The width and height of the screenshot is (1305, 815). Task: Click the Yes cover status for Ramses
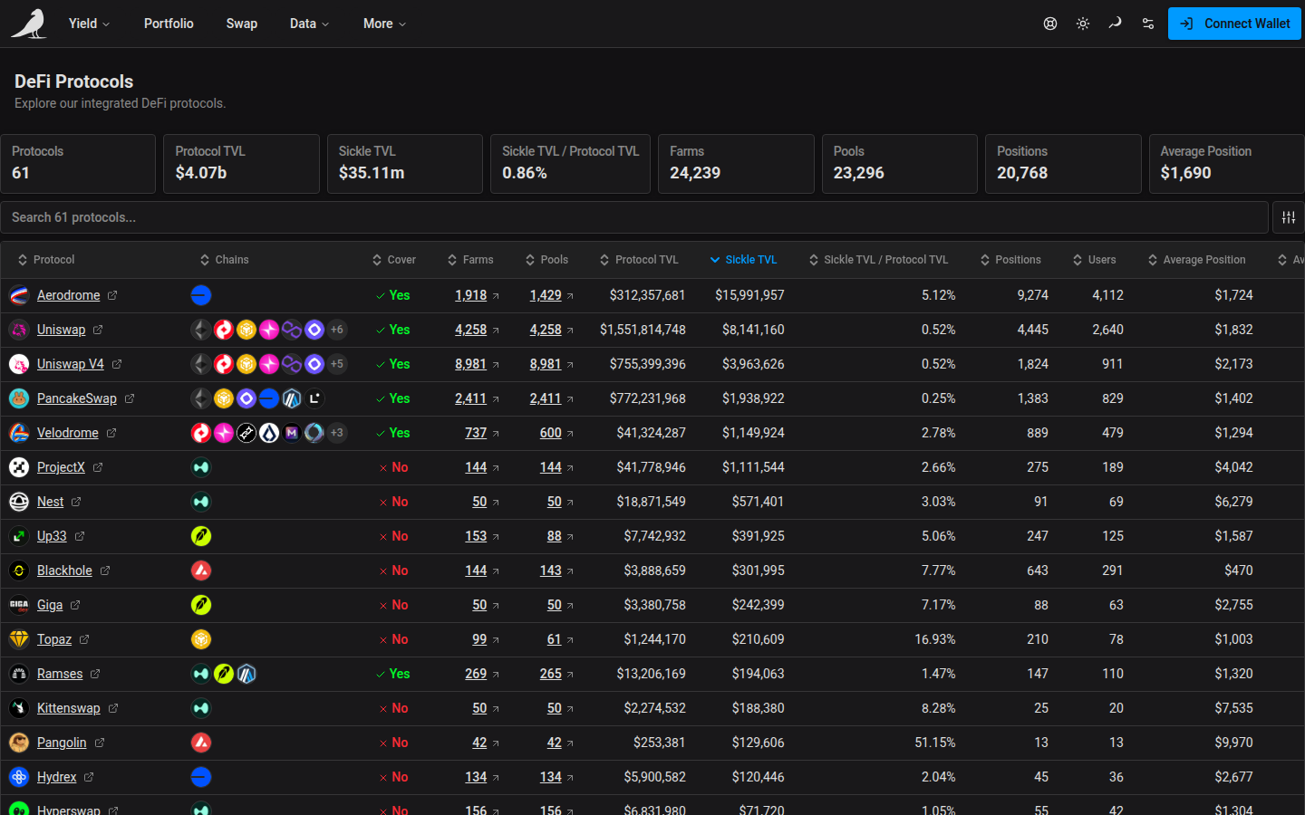[x=392, y=674]
